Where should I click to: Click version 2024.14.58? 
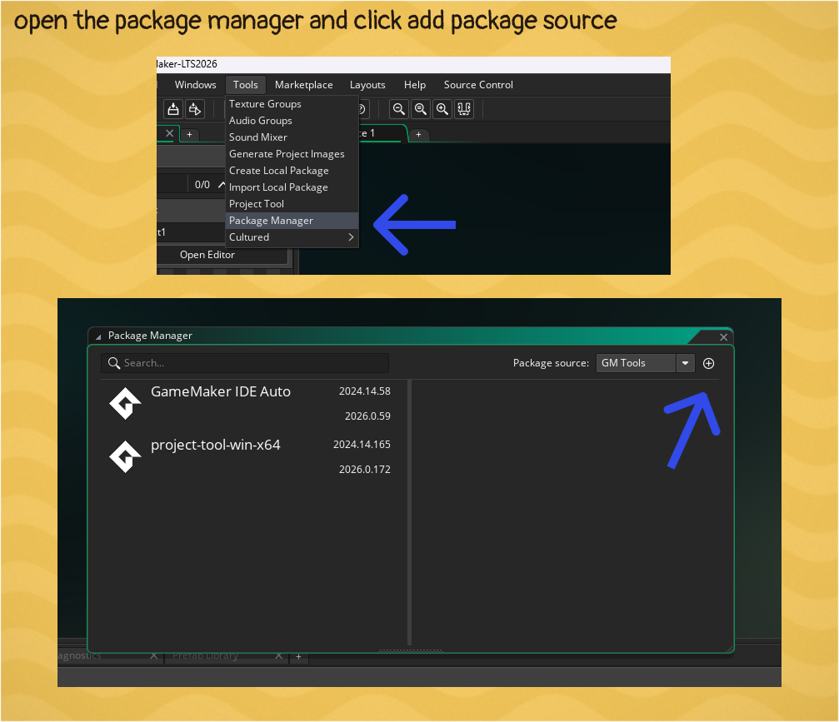(365, 391)
